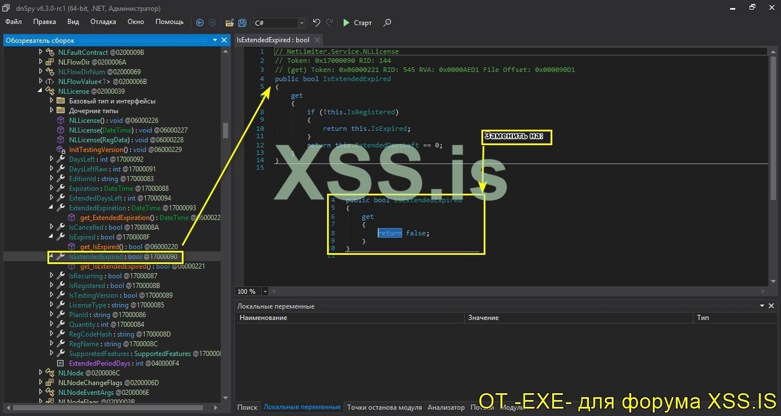The width and height of the screenshot is (781, 416).
Task: Close the Локальные переменные panel
Action: point(772,306)
